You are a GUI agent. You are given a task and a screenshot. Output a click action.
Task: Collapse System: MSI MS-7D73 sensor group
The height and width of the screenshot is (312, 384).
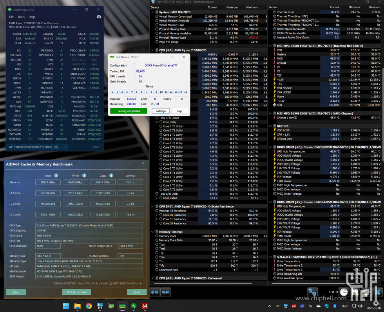pyautogui.click(x=152, y=12)
